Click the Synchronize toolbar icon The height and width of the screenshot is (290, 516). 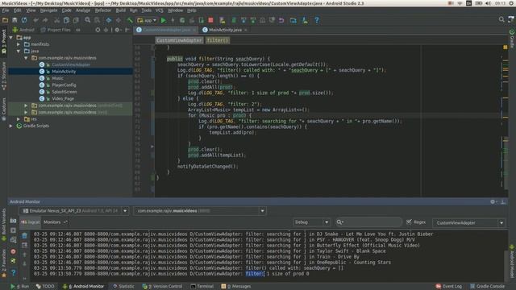[x=24, y=20]
